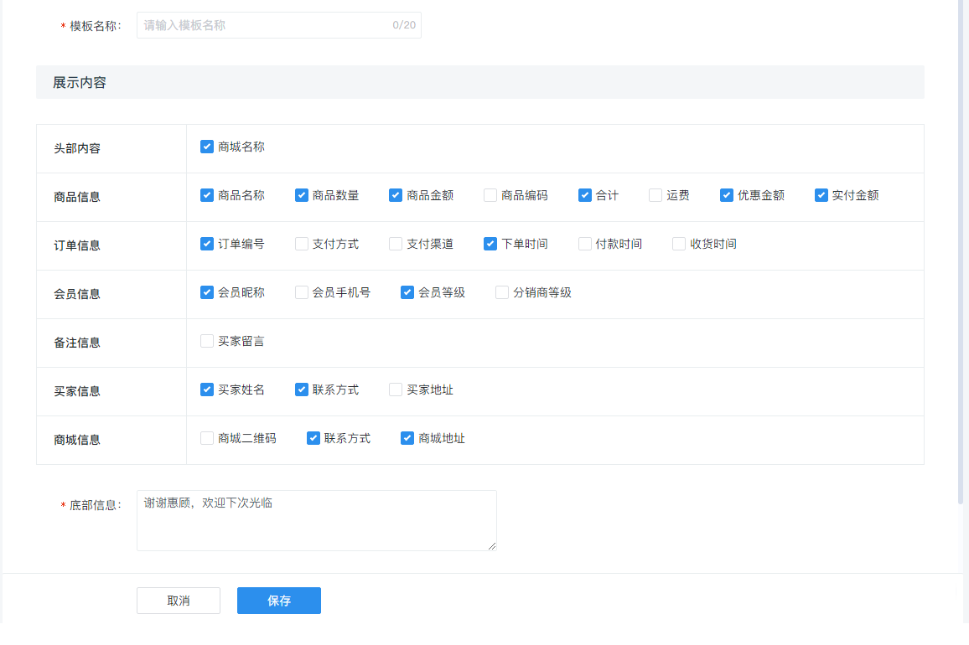Uncheck the 下单时间 checkbox
The image size is (969, 645).
click(x=490, y=244)
